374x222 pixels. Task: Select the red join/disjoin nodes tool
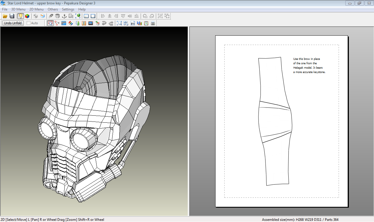(x=57, y=23)
